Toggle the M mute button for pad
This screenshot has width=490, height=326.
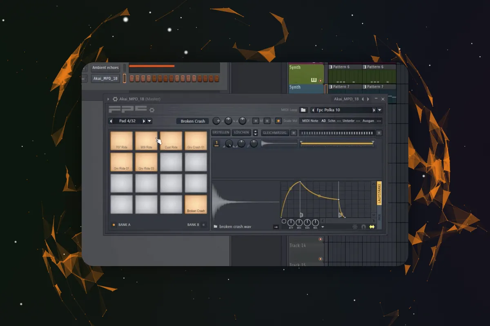[256, 121]
